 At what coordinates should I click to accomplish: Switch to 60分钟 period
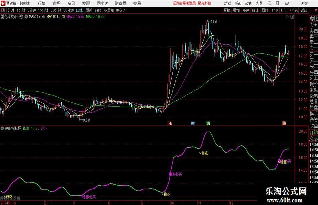point(68,10)
